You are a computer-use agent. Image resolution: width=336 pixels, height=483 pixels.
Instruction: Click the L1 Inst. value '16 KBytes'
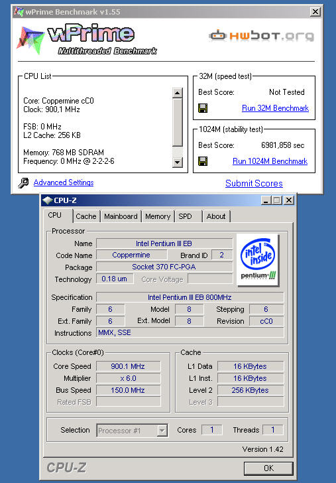(250, 378)
